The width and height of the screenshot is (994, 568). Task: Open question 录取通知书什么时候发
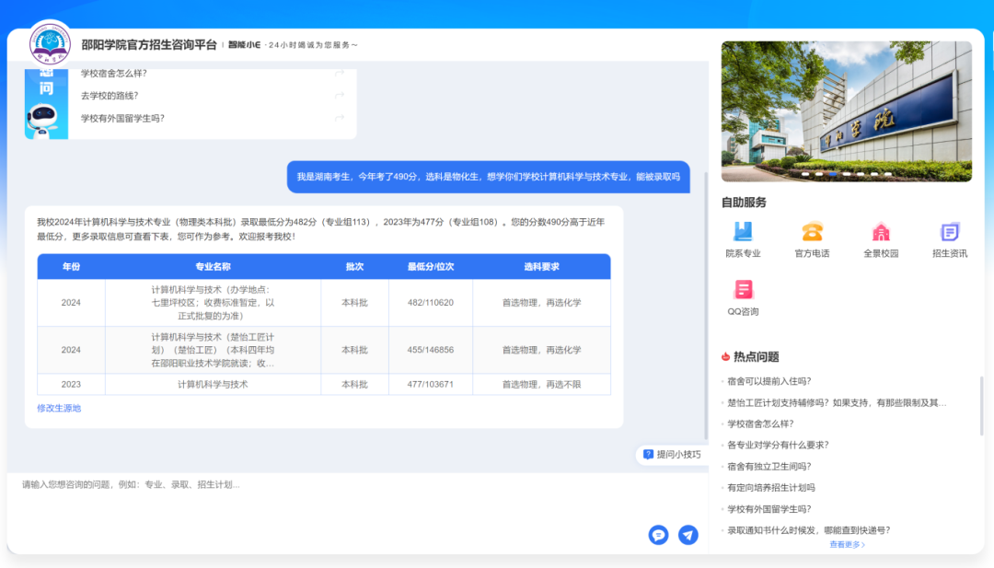[808, 530]
